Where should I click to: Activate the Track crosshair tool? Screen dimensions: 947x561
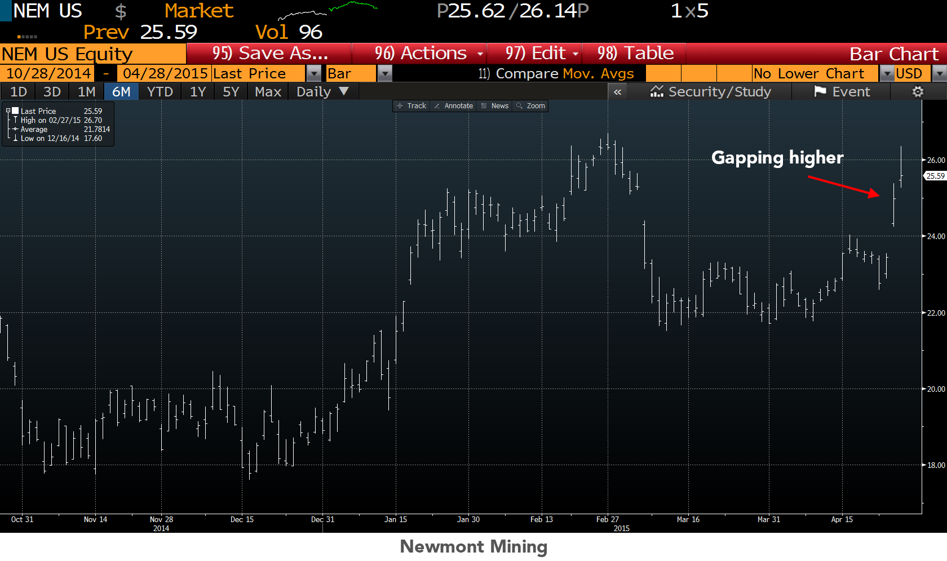tap(411, 106)
